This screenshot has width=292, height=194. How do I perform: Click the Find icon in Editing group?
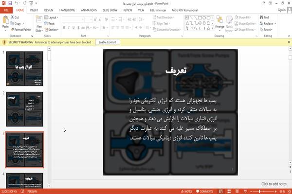pos(264,18)
